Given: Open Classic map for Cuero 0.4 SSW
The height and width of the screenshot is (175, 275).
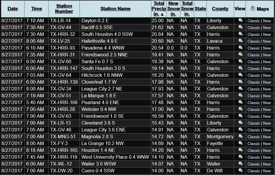Looking at the screenshot, I should point(254,171).
